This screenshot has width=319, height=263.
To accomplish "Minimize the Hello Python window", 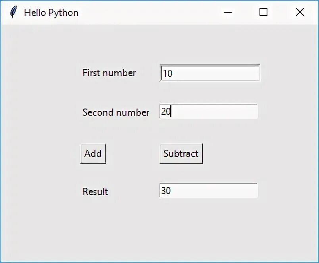I will [x=228, y=12].
